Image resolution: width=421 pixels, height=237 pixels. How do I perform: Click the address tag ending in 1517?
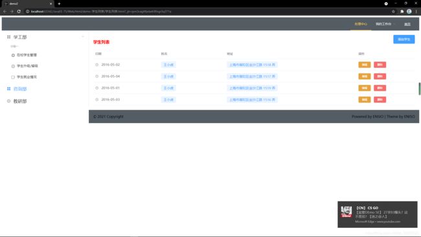[252, 76]
